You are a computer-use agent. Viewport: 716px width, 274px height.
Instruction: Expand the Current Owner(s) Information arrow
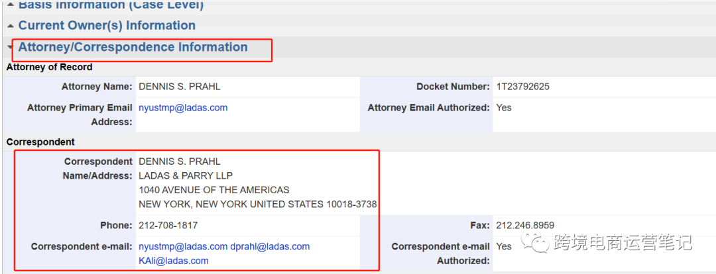pyautogui.click(x=10, y=26)
